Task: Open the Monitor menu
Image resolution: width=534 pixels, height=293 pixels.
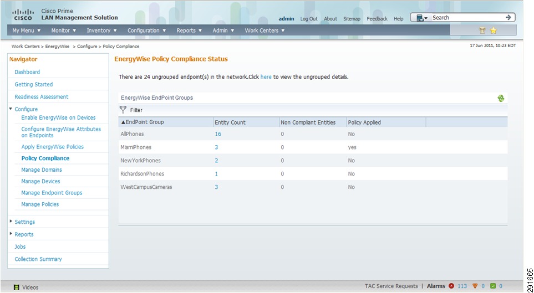Action: (x=64, y=30)
